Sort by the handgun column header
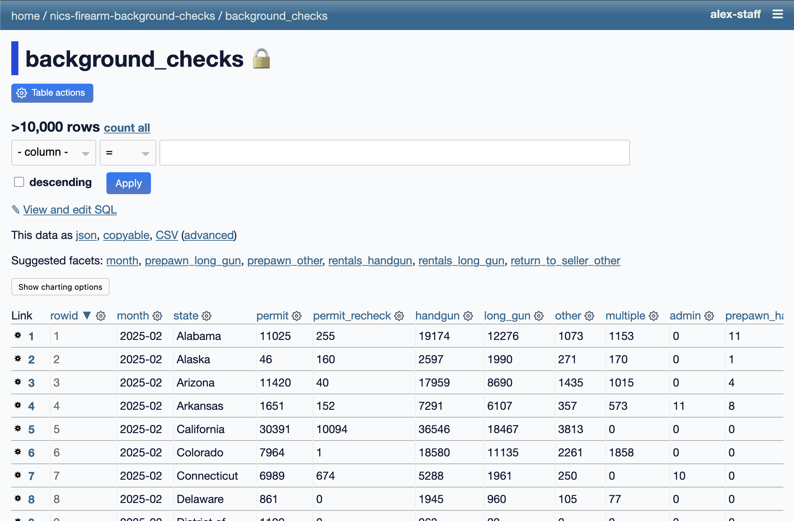 [438, 316]
